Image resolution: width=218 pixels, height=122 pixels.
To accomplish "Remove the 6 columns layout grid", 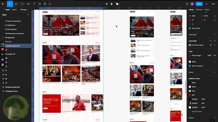I will 215,45.
